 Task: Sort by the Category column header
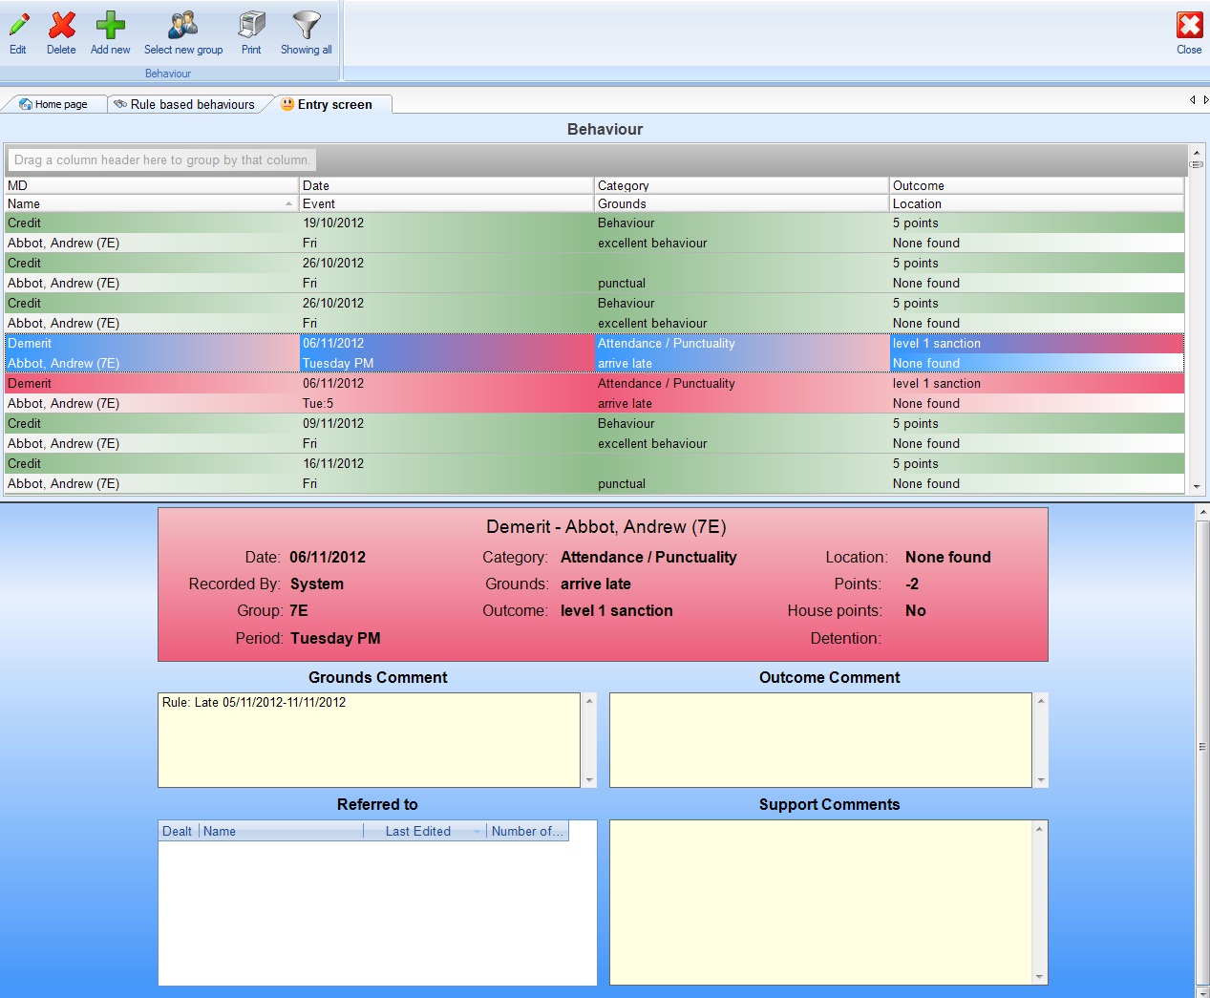coord(741,185)
